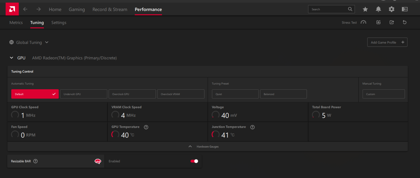Go forward with the right arrow
This screenshot has height=178, width=420.
pos(39,9)
